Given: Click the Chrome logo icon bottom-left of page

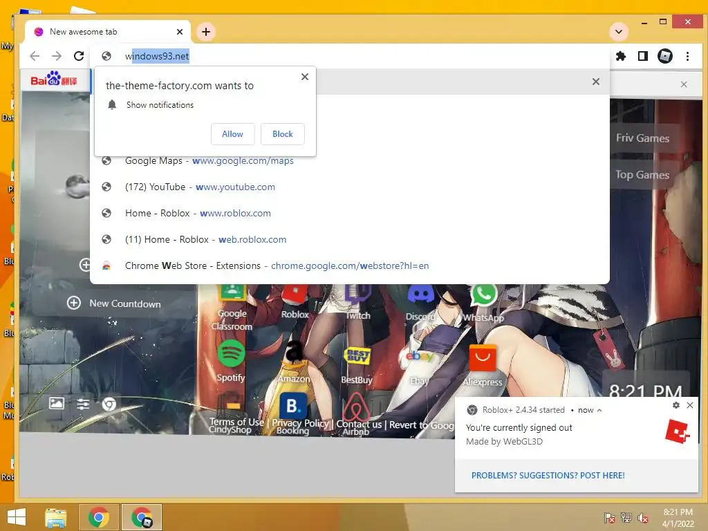Looking at the screenshot, I should pos(109,404).
